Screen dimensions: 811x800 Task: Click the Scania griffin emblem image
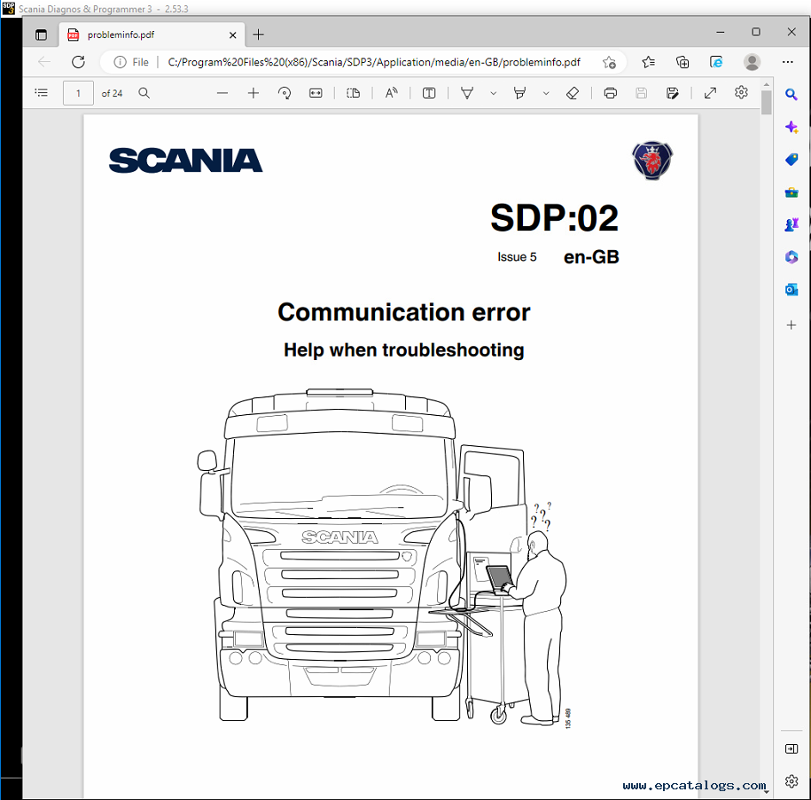[x=652, y=161]
